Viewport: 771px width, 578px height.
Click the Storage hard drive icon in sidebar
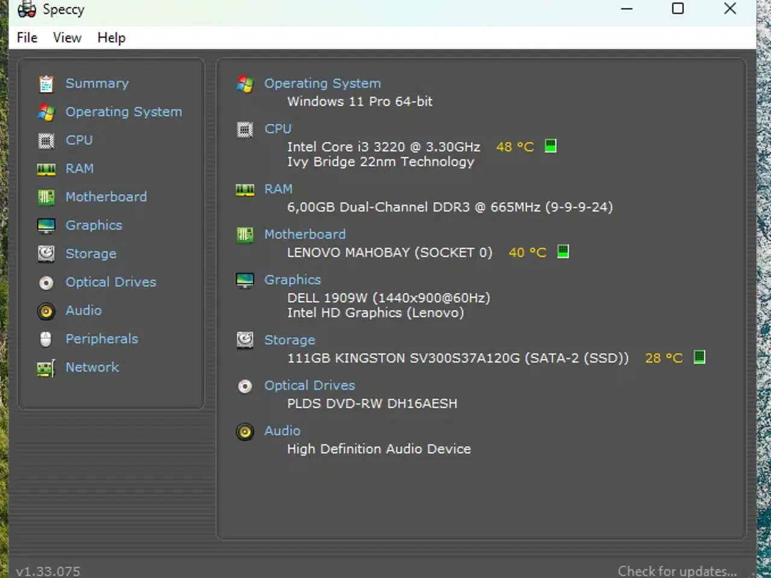click(x=46, y=253)
